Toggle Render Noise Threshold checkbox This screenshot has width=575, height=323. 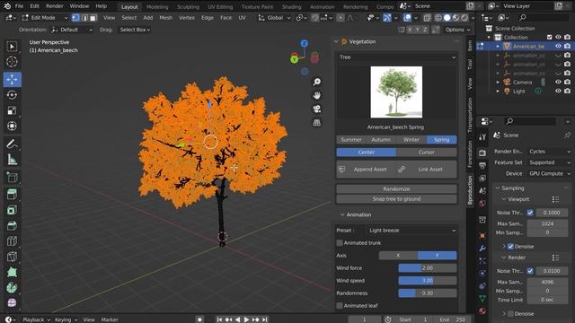530,271
